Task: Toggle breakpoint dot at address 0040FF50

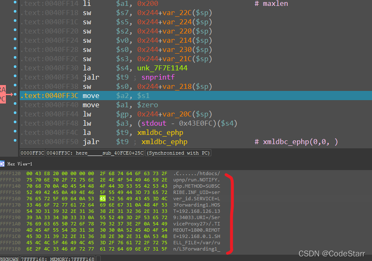Action: tap(15, 141)
